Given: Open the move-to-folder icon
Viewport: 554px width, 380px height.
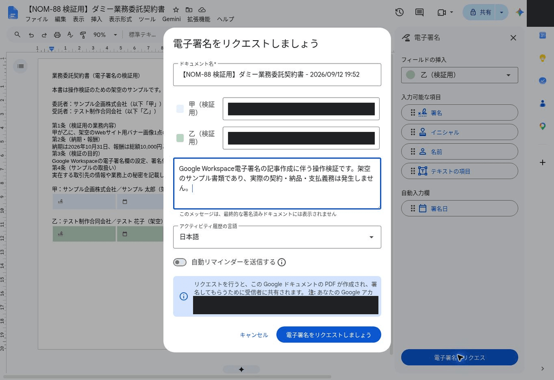Looking at the screenshot, I should [x=189, y=10].
